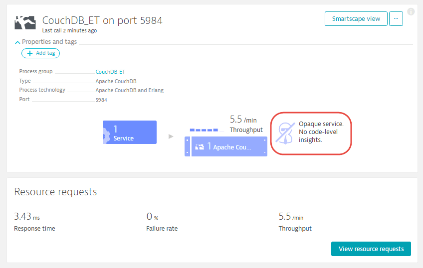Click the CouchDB icon in Apache tile

[x=200, y=147]
